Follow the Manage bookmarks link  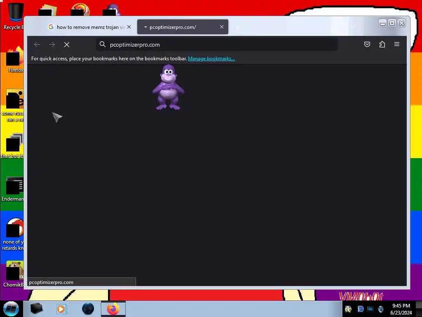(211, 59)
